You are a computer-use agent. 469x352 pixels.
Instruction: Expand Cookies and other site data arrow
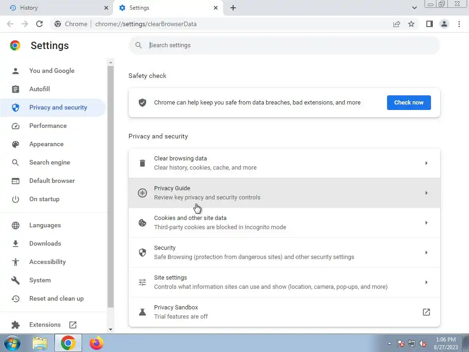tap(426, 223)
